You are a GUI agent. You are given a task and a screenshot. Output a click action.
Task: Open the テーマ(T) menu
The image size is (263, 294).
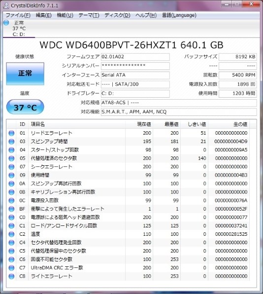click(x=89, y=15)
